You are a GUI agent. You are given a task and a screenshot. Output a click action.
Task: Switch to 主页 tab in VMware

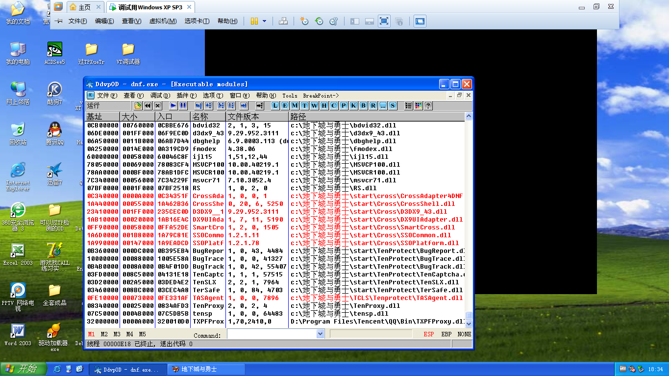coord(85,7)
